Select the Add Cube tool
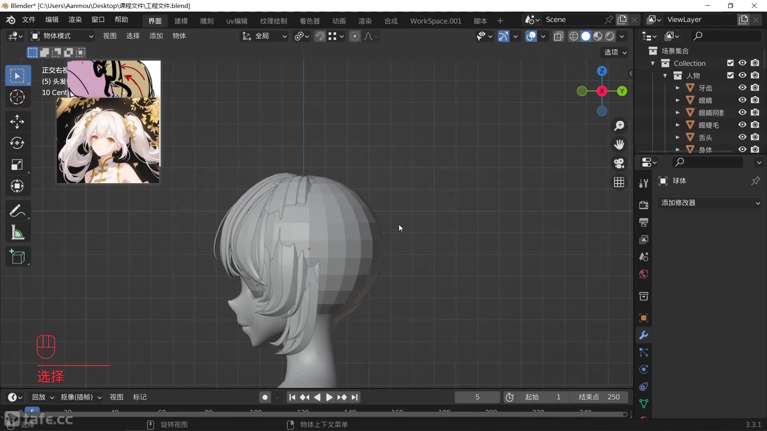 [17, 257]
